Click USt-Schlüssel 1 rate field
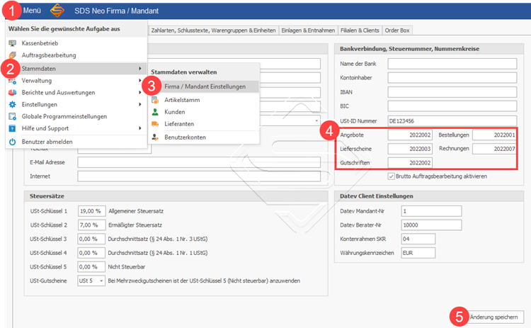The image size is (531, 328). (x=91, y=211)
